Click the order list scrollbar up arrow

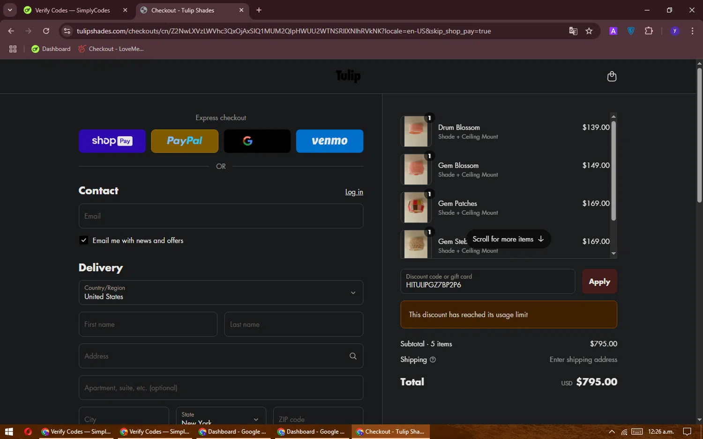click(x=613, y=117)
